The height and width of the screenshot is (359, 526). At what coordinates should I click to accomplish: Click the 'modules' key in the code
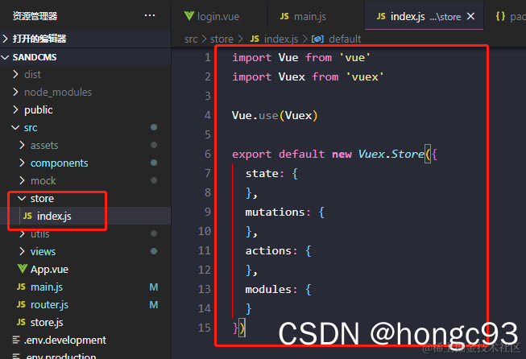pyautogui.click(x=268, y=289)
